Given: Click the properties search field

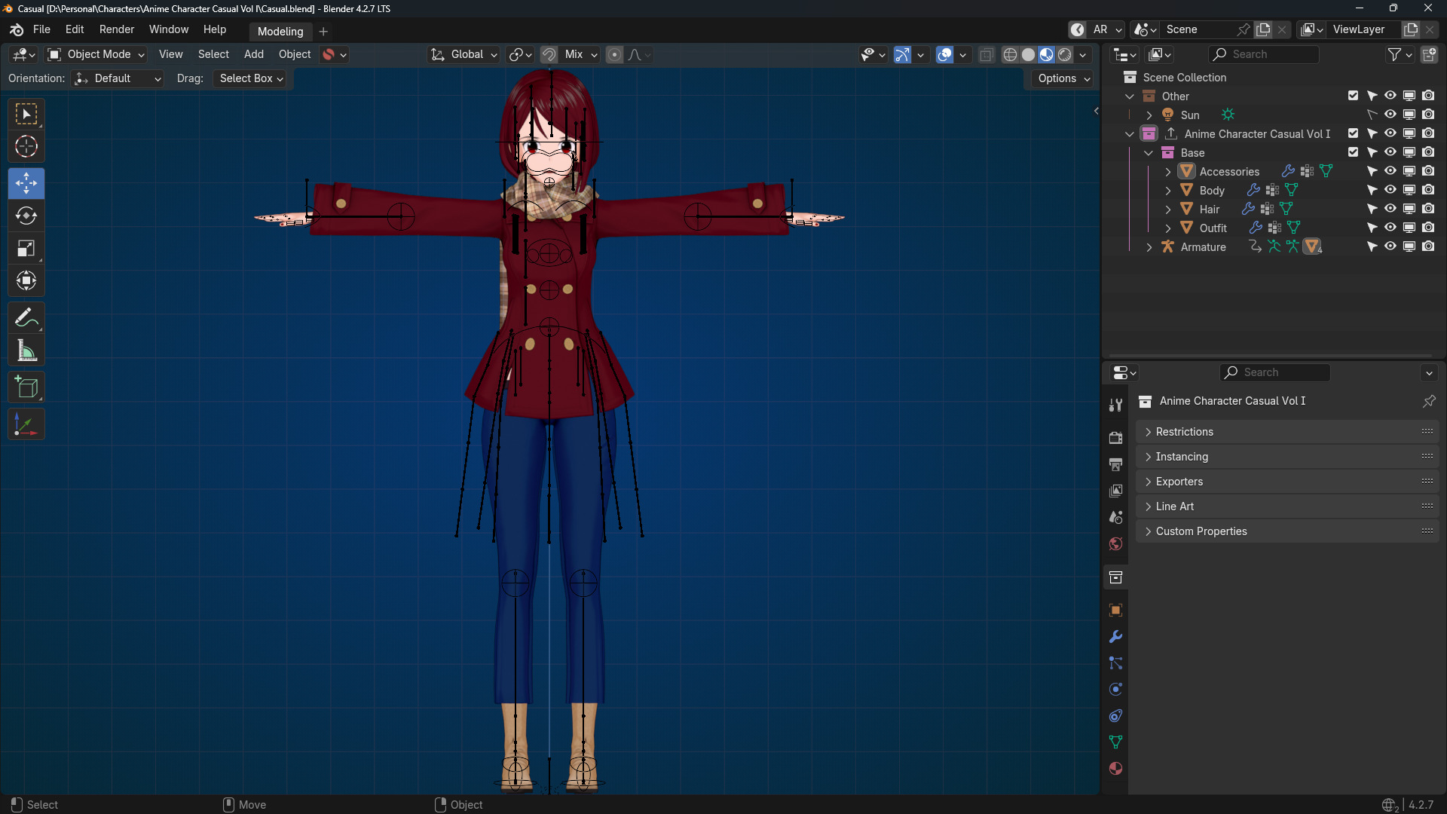Looking at the screenshot, I should (x=1275, y=372).
